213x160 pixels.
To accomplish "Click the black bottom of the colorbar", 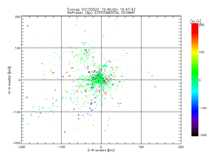I will [195, 135].
